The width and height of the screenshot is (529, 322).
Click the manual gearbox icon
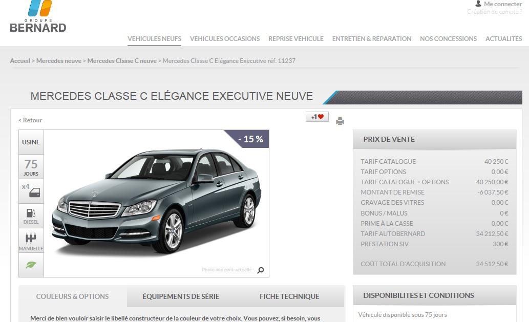pyautogui.click(x=31, y=241)
